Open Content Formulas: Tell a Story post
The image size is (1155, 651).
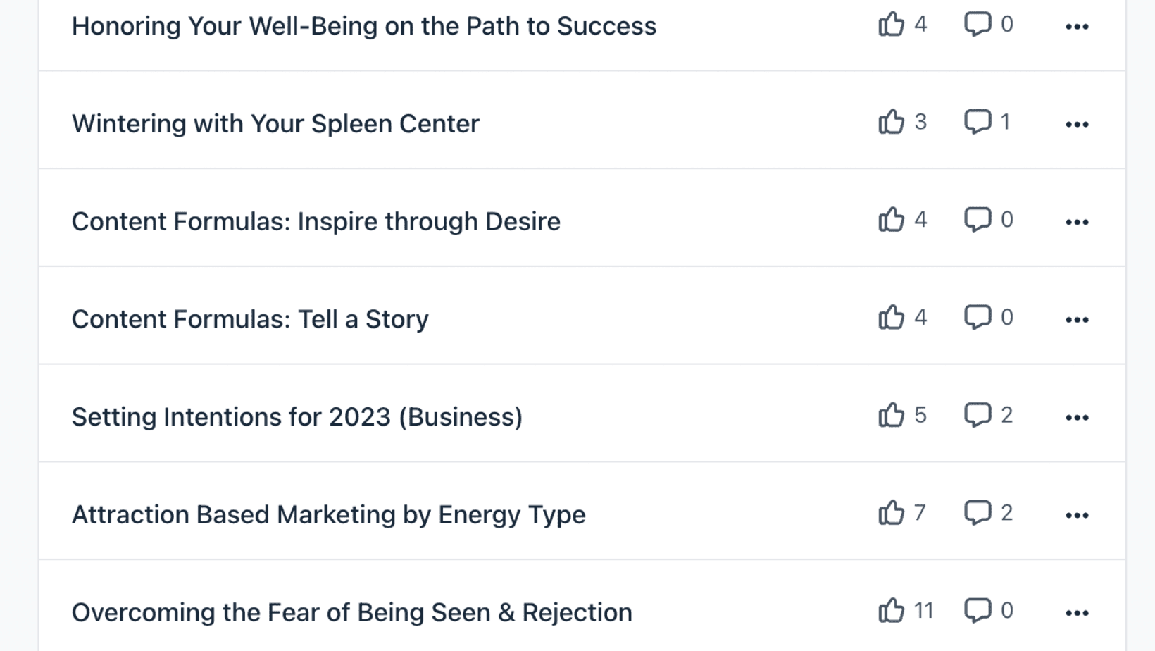[x=250, y=319]
